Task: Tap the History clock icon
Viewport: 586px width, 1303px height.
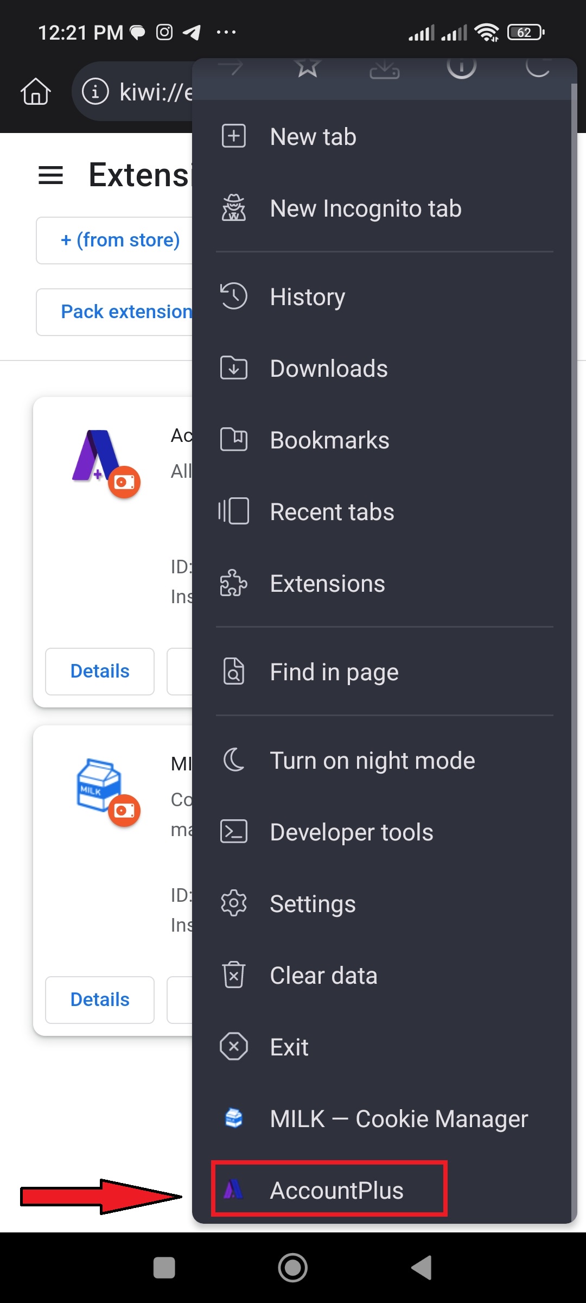Action: tap(234, 296)
